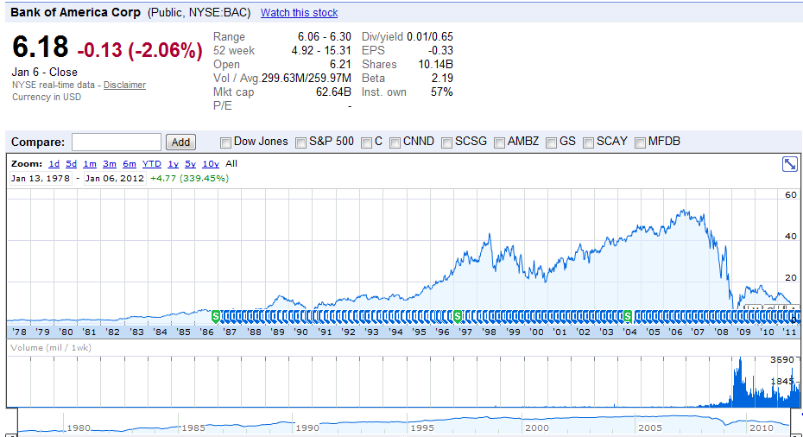The width and height of the screenshot is (803, 437).
Task: Expand the chart to full-screen view
Action: click(789, 164)
